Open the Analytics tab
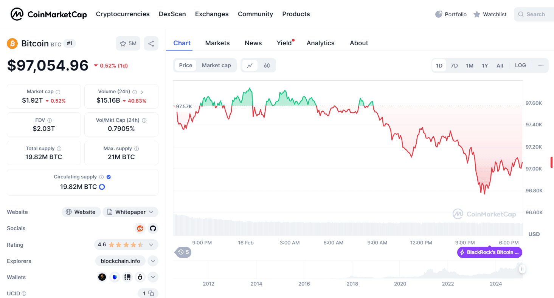 (320, 43)
